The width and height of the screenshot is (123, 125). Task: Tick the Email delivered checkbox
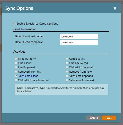click(67, 63)
